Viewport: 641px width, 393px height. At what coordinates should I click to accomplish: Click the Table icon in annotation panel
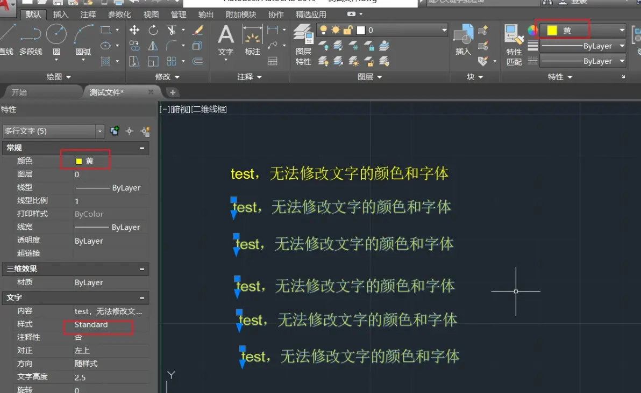click(272, 61)
